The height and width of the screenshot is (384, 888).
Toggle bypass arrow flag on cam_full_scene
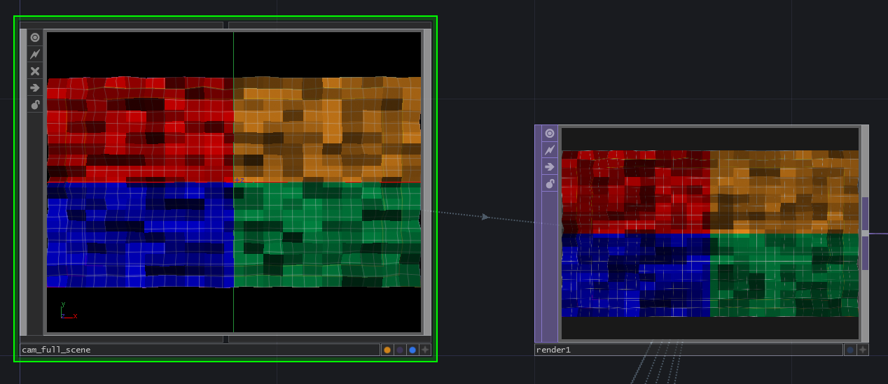[x=35, y=88]
